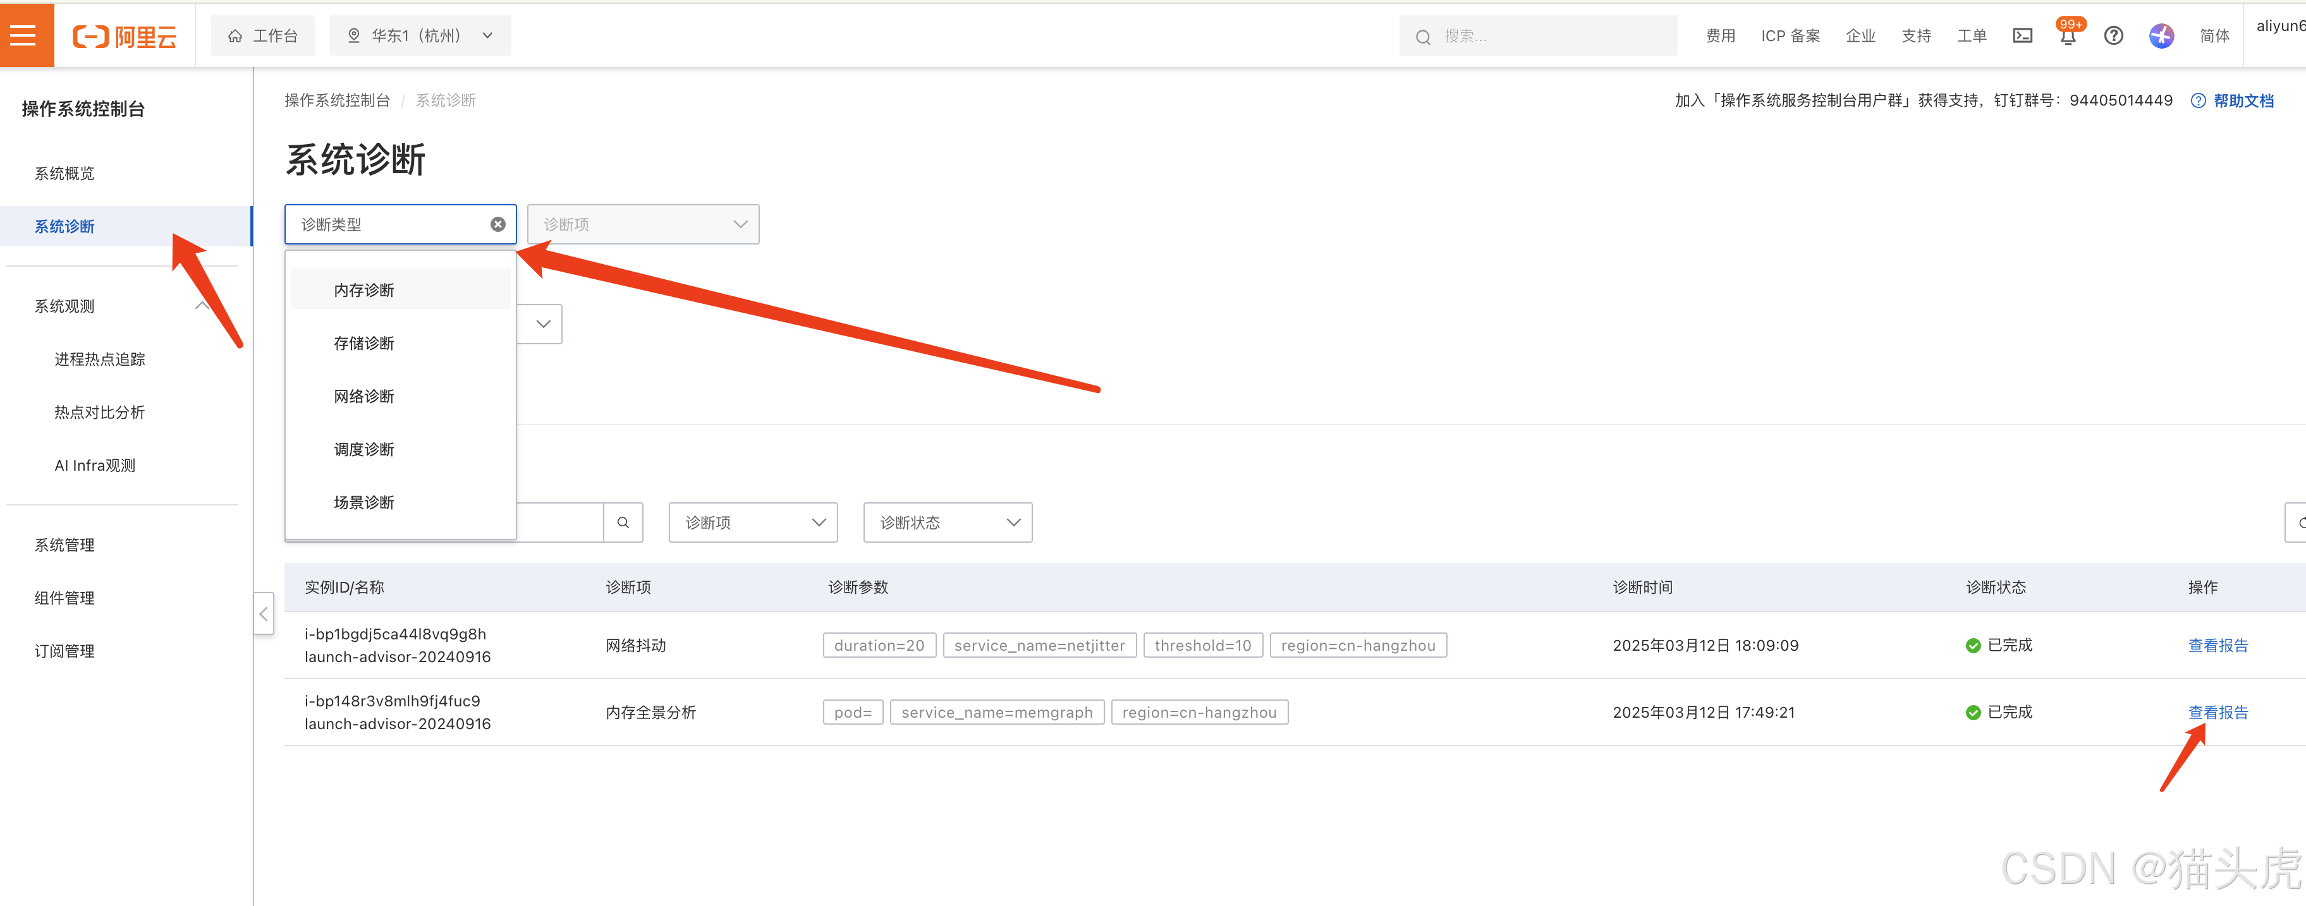
Task: View report for 网络抖动 row
Action: tap(2218, 645)
